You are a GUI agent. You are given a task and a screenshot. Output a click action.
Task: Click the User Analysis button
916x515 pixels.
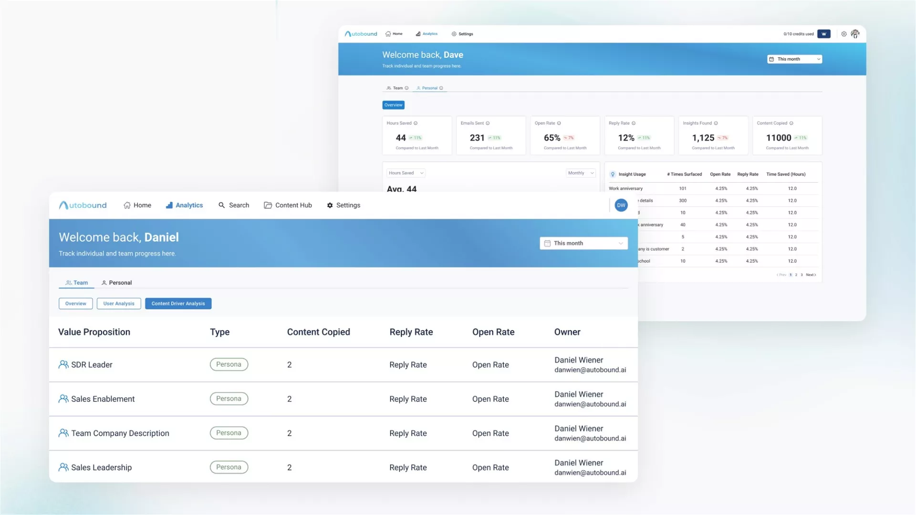[x=119, y=303]
